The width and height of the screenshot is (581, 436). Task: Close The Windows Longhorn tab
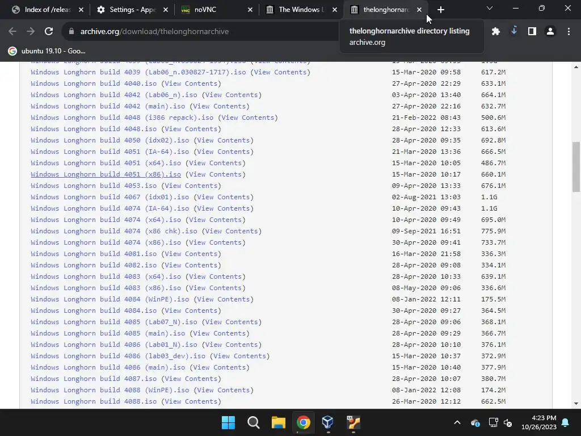pyautogui.click(x=335, y=10)
